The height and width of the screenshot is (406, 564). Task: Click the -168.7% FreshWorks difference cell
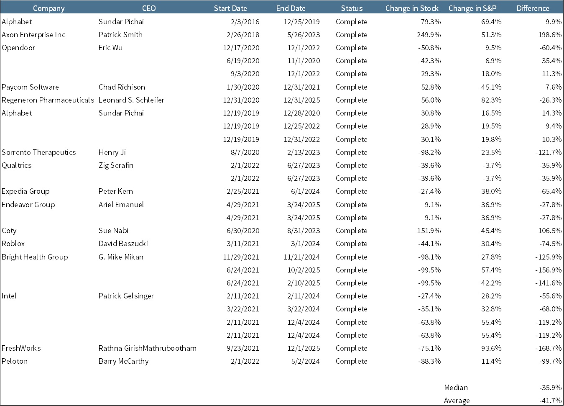point(548,348)
